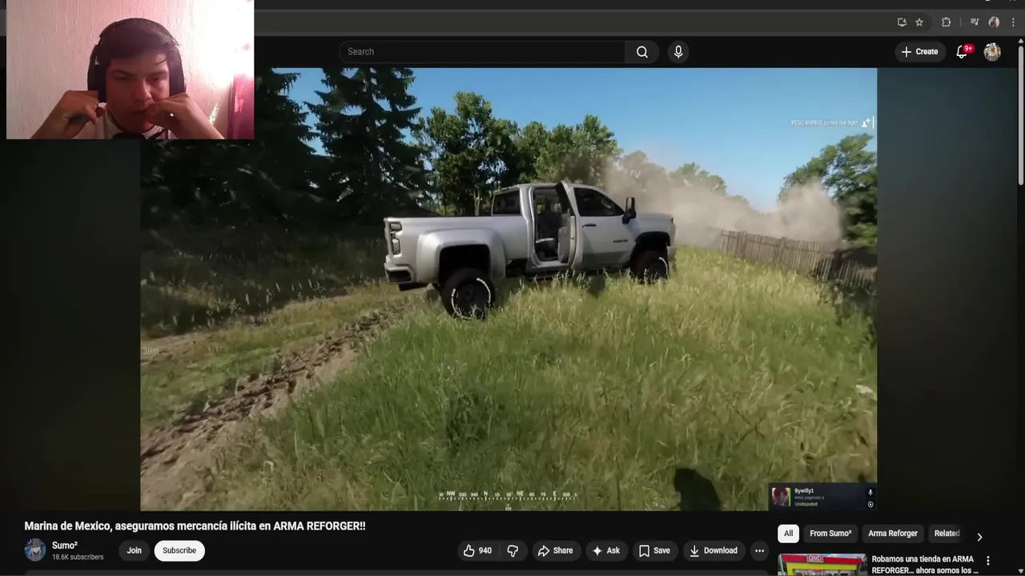The width and height of the screenshot is (1025, 576).
Task: Select the Related filter chip
Action: pyautogui.click(x=947, y=534)
